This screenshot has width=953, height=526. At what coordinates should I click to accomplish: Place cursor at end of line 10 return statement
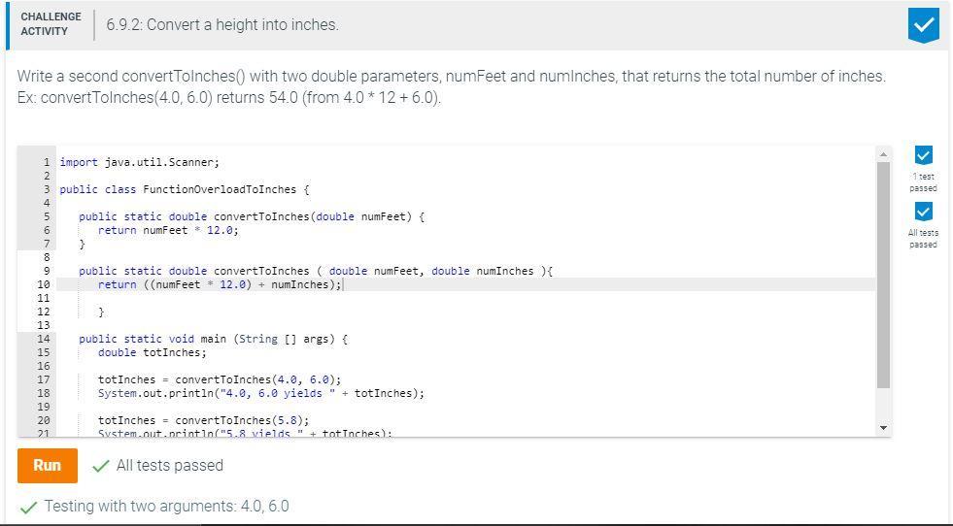pos(343,285)
